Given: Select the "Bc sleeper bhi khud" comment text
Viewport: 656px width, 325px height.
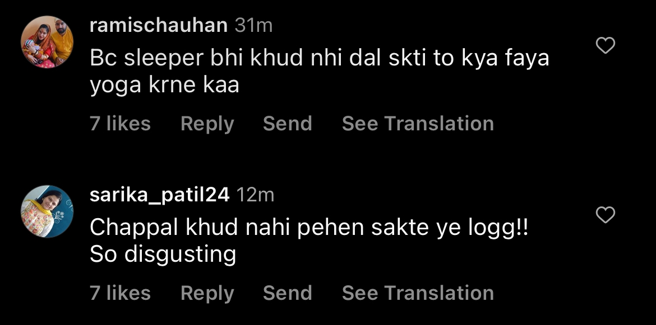Looking at the screenshot, I should 320,59.
